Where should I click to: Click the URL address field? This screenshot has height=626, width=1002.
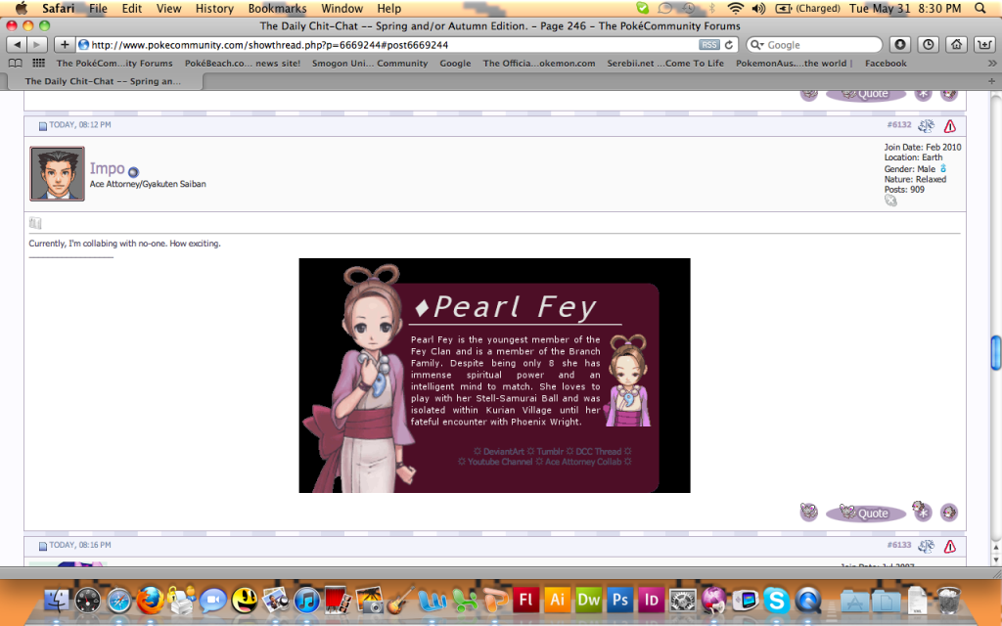pyautogui.click(x=391, y=45)
